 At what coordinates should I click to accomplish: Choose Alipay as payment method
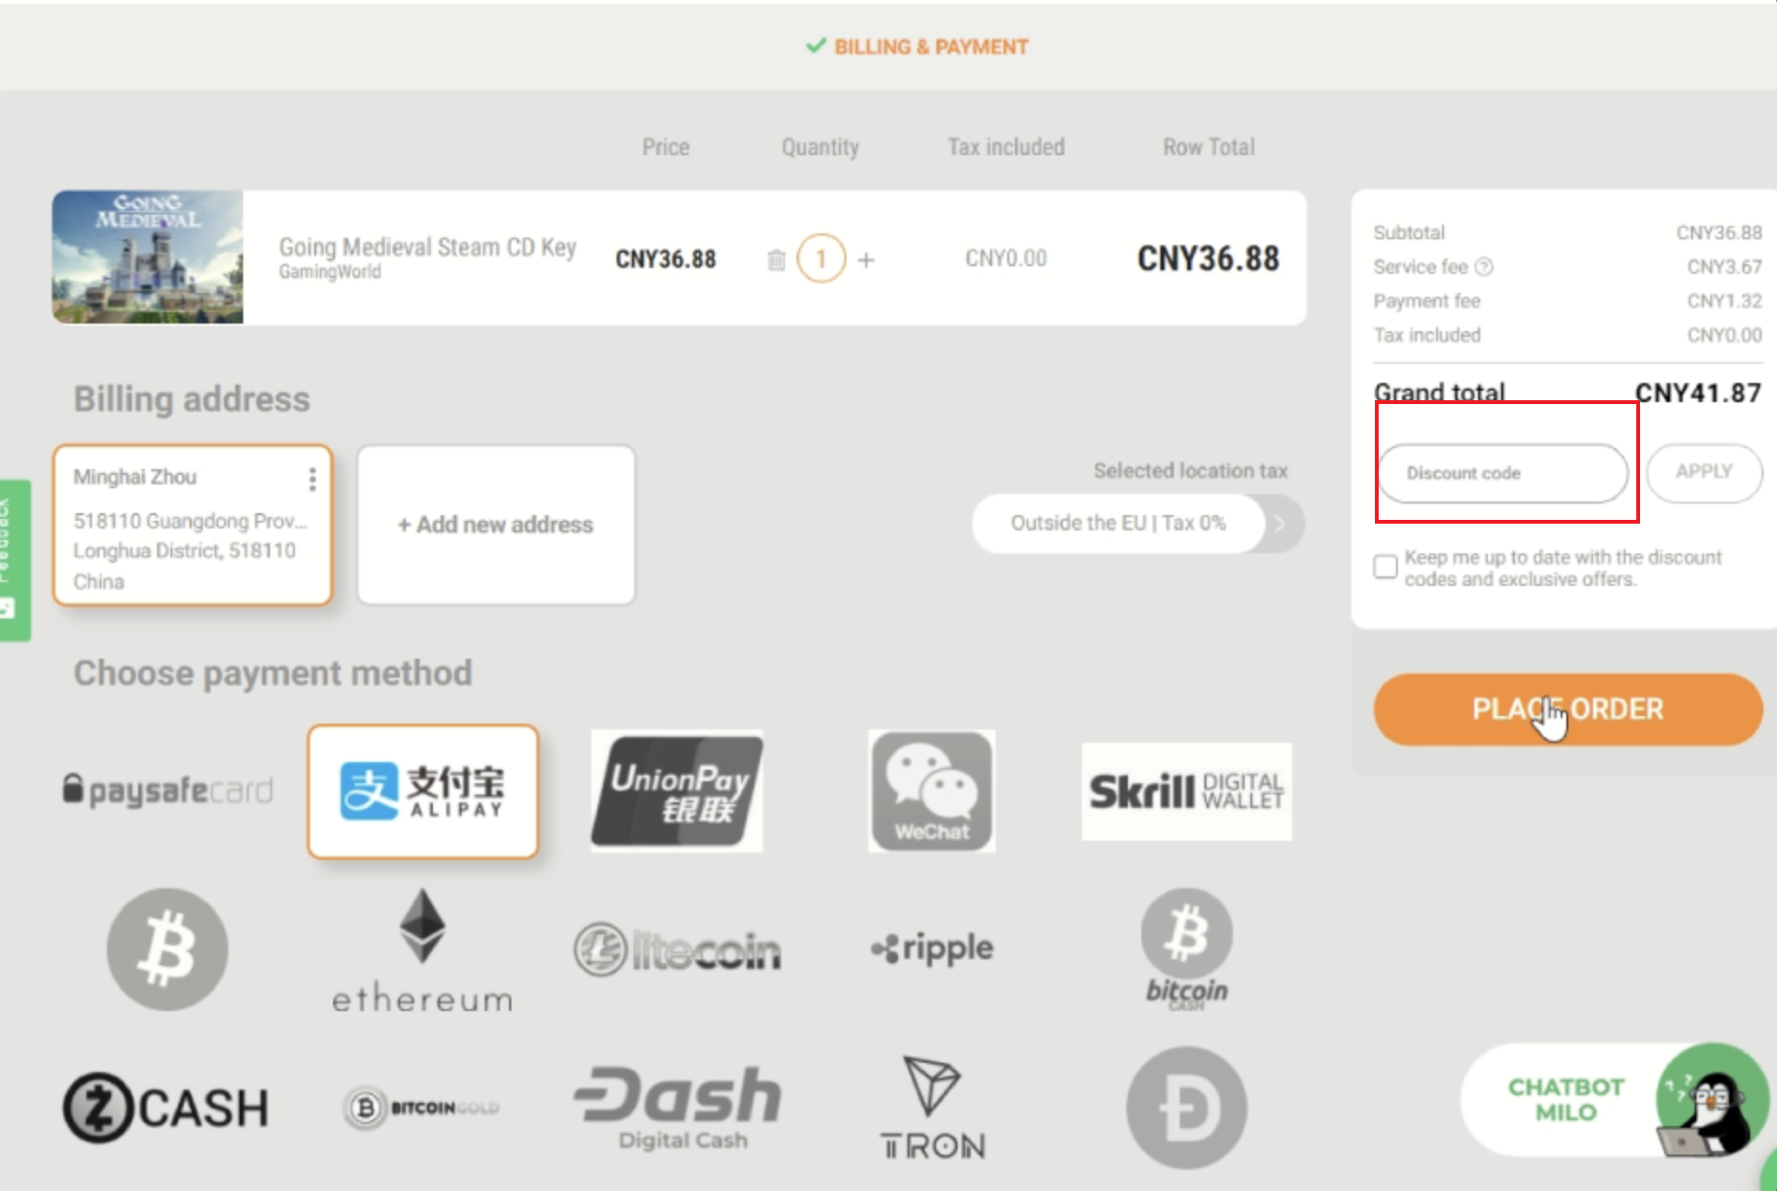423,792
